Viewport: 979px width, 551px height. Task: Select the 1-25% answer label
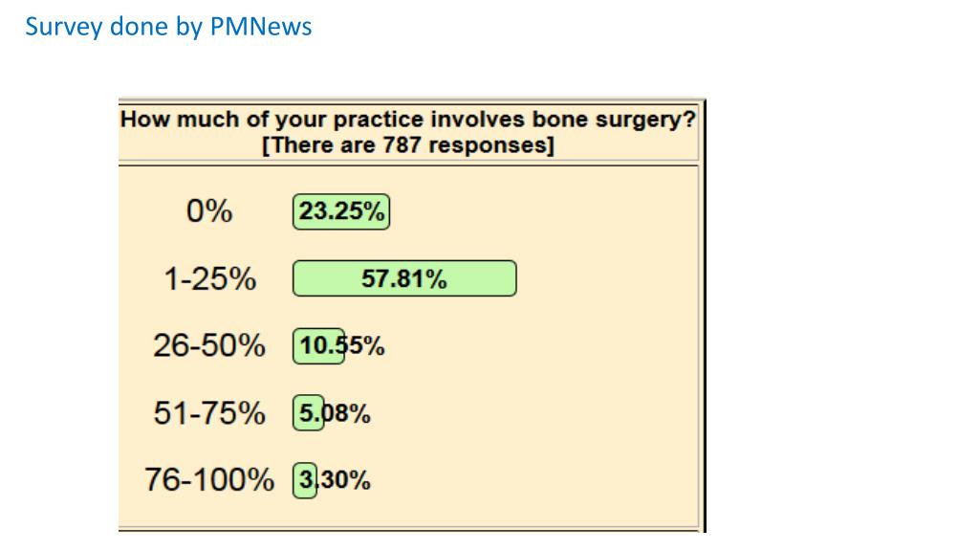pyautogui.click(x=209, y=279)
